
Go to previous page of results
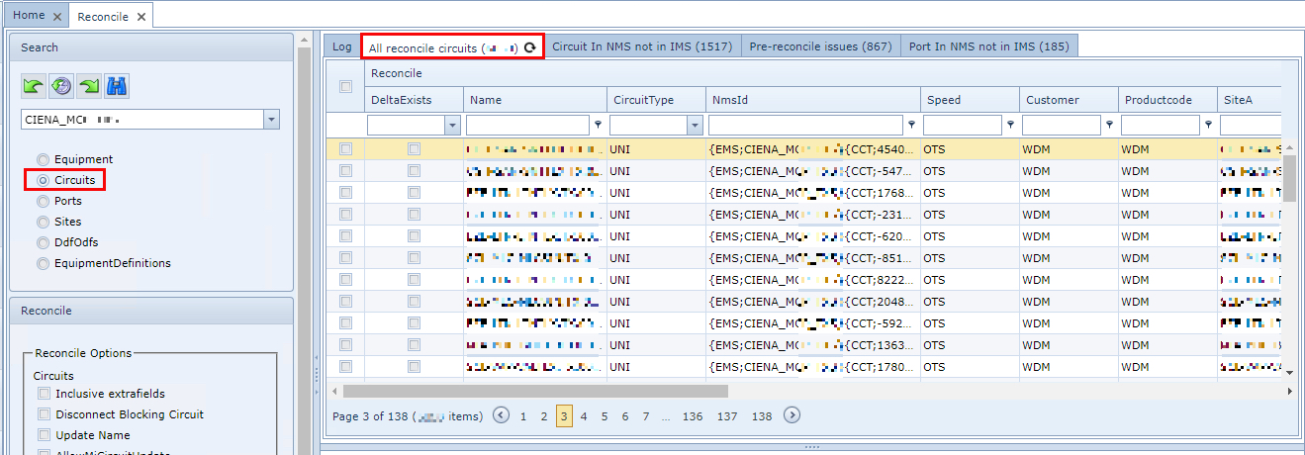[x=502, y=415]
